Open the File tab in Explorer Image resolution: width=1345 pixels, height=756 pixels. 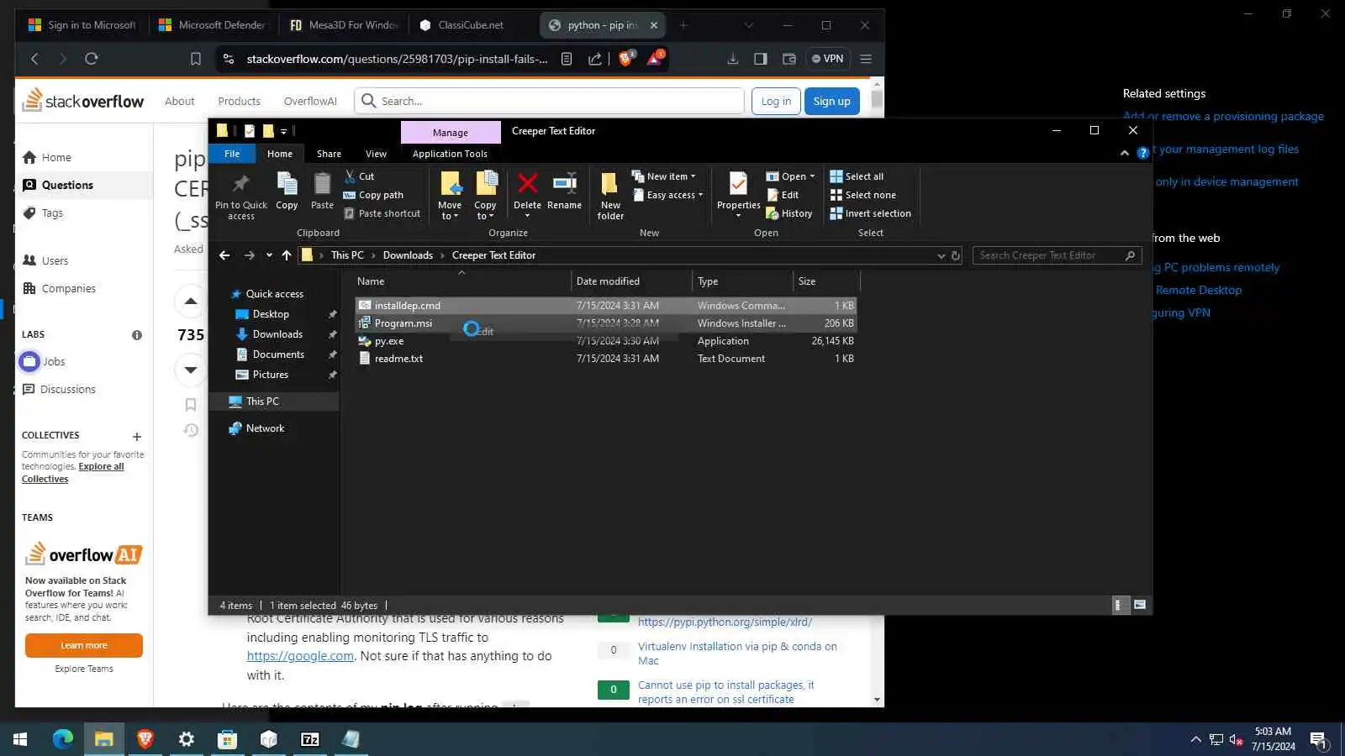point(232,154)
